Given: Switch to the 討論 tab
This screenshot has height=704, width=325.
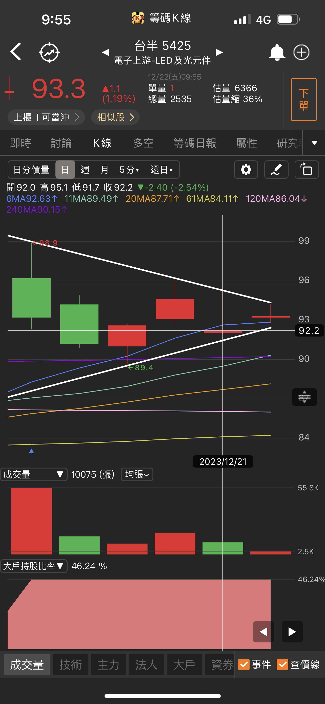Looking at the screenshot, I should pyautogui.click(x=62, y=143).
